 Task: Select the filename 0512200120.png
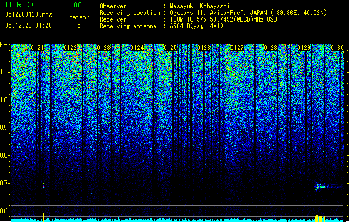[28, 14]
